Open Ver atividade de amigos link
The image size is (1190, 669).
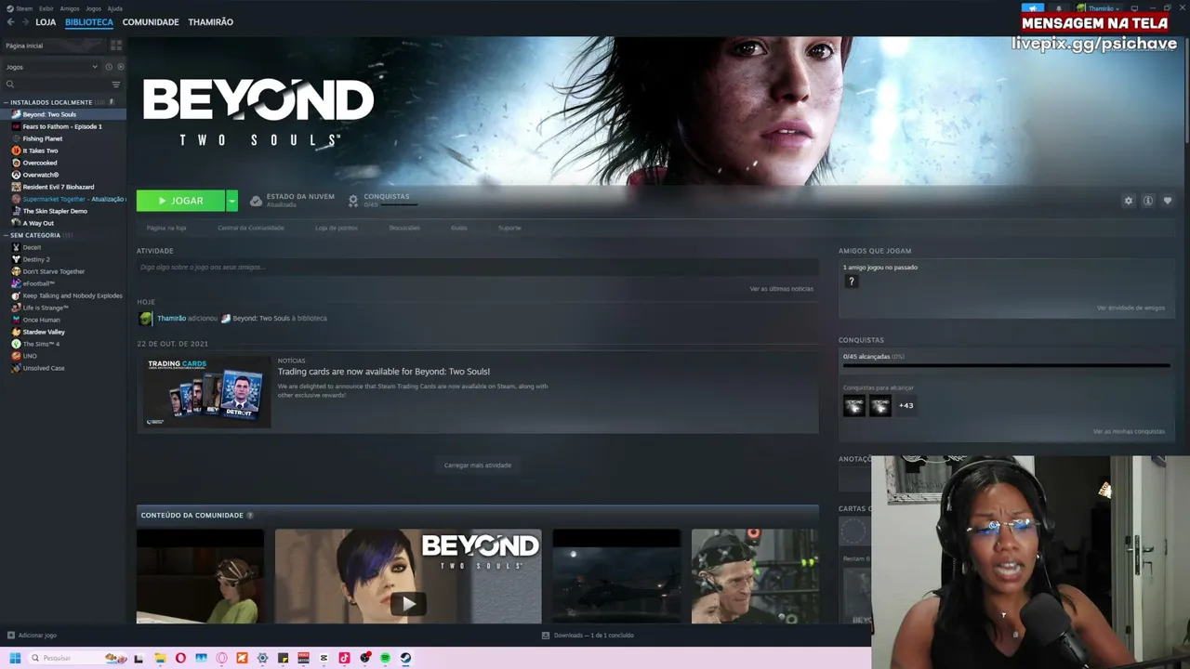pyautogui.click(x=1130, y=308)
